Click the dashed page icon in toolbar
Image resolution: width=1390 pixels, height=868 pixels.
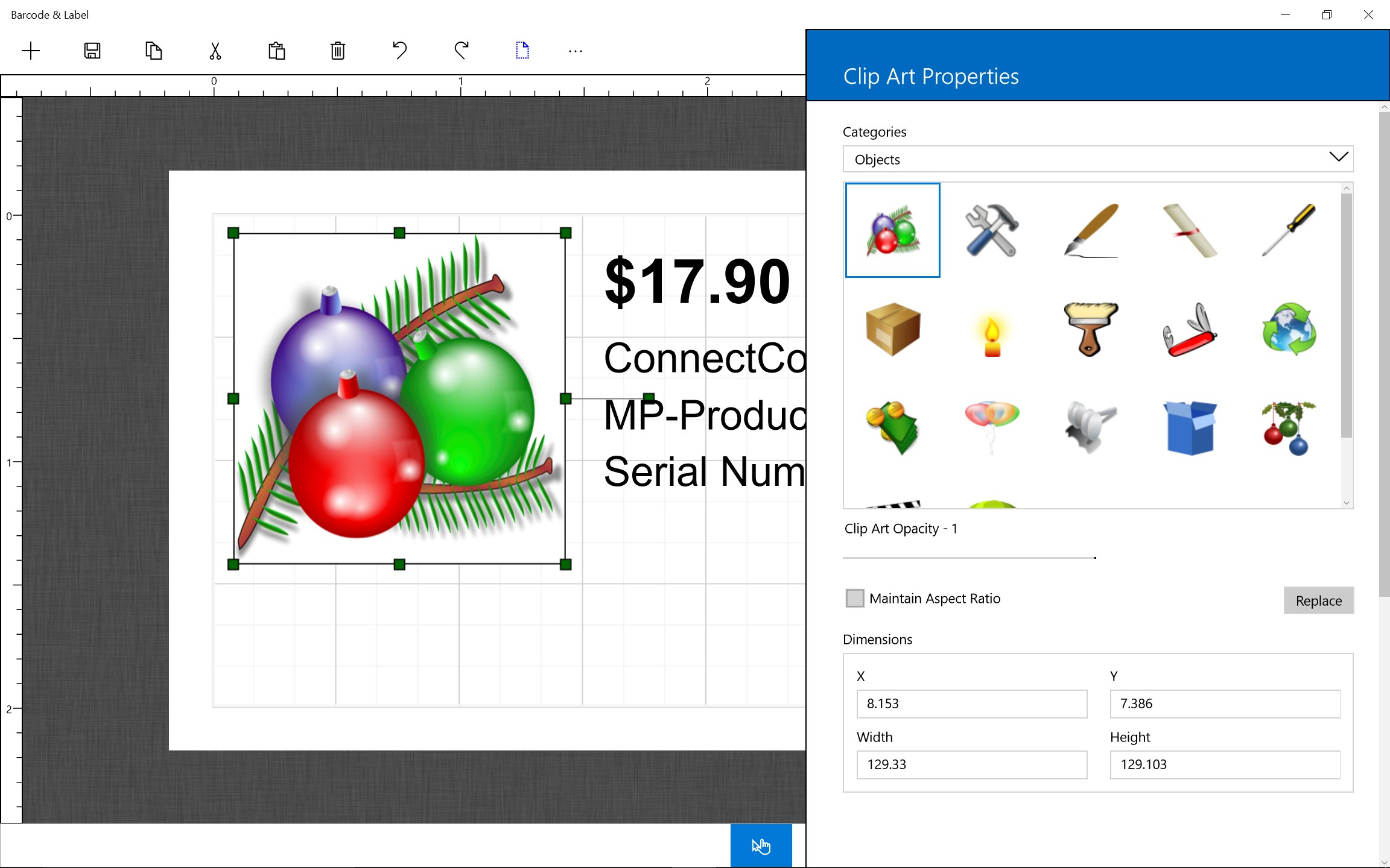[x=522, y=51]
